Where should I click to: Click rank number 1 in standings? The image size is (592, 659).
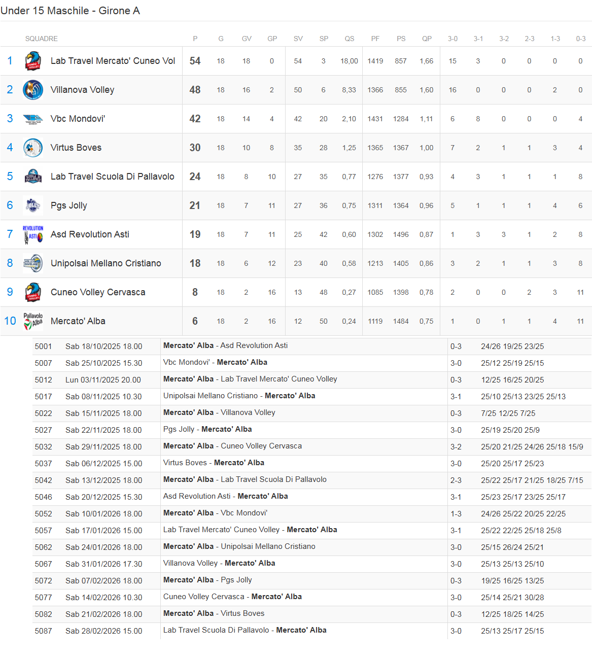pos(10,61)
